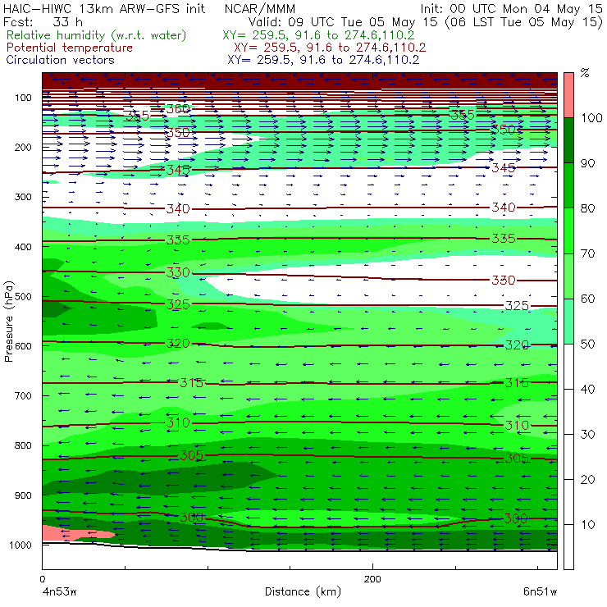Click the pink saturated region near the surface
The image size is (607, 607).
(x=74, y=534)
